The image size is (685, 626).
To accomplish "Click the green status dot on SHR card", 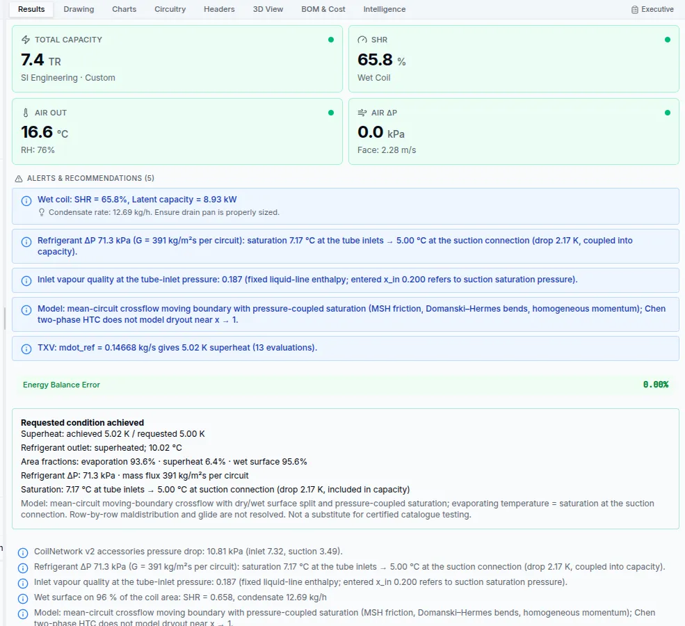I will point(667,40).
